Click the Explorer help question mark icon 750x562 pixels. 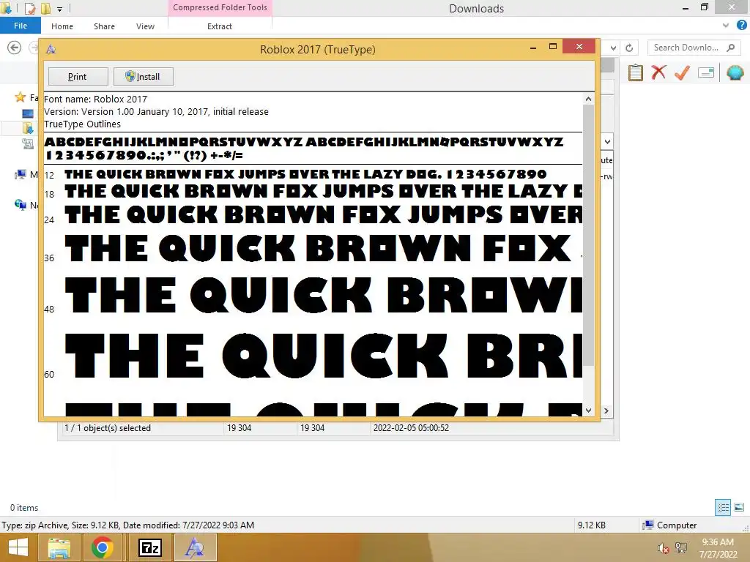741,26
